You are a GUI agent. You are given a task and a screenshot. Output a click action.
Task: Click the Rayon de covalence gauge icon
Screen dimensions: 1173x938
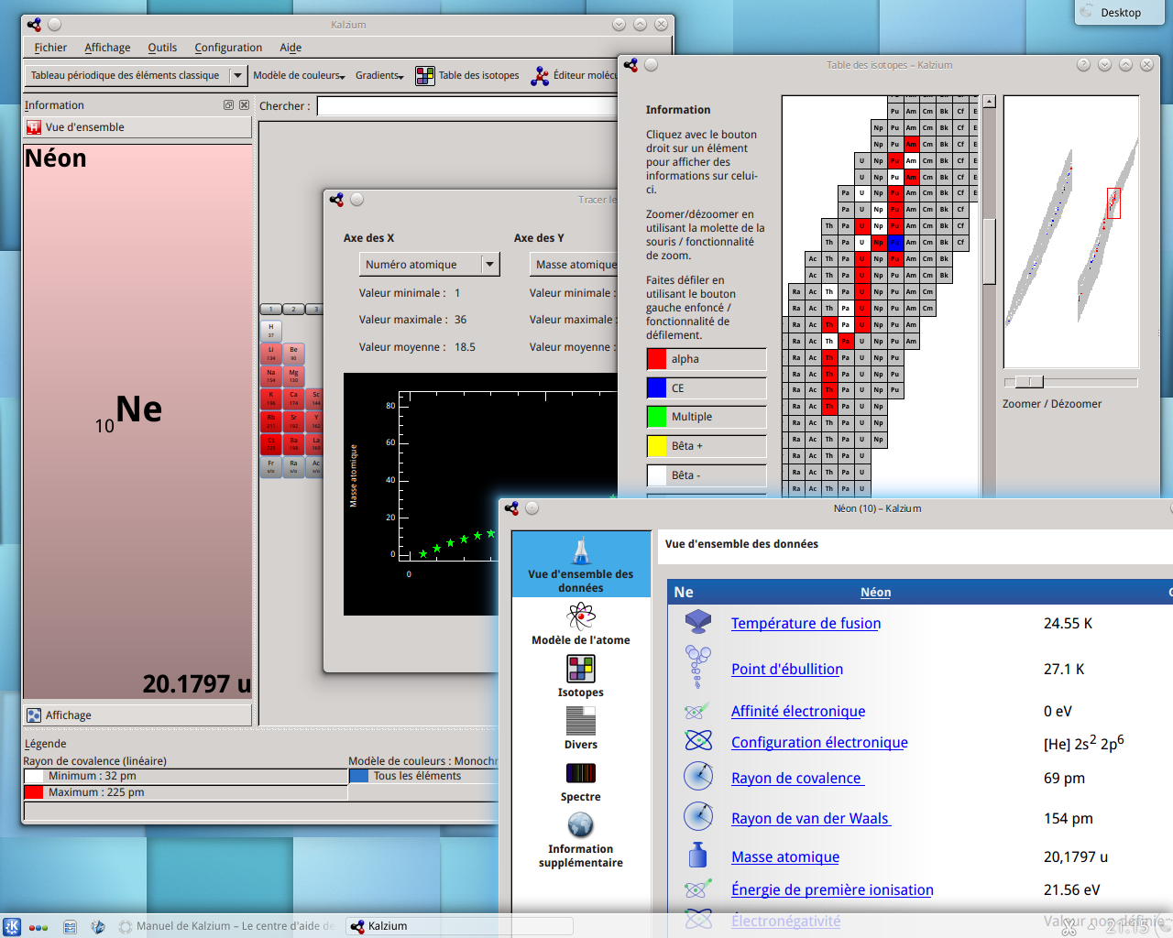[x=698, y=777]
